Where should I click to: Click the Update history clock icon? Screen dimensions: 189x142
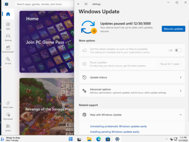(84, 77)
